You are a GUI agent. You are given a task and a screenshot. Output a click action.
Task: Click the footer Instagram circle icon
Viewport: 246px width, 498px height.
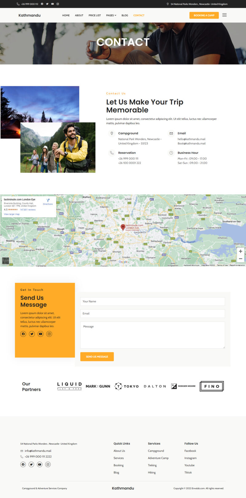pos(48,464)
